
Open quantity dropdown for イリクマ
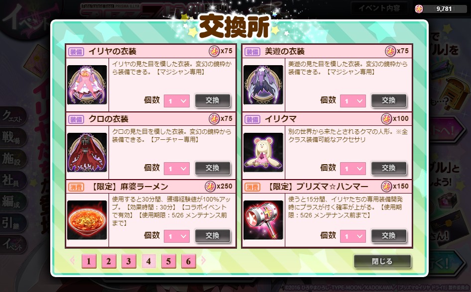pyautogui.click(x=353, y=169)
